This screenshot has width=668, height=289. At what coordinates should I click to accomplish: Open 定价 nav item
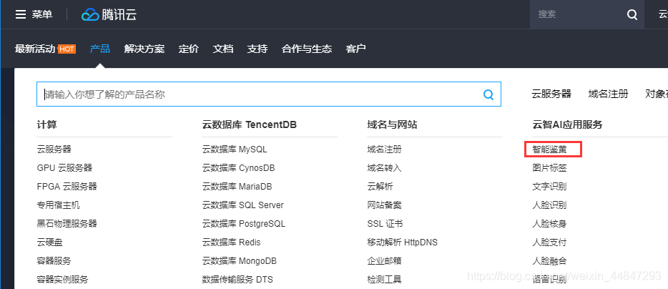pos(189,49)
